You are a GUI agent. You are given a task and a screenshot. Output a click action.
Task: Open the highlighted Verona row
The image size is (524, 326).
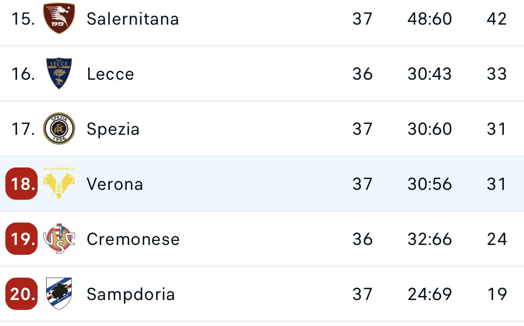[x=262, y=184]
